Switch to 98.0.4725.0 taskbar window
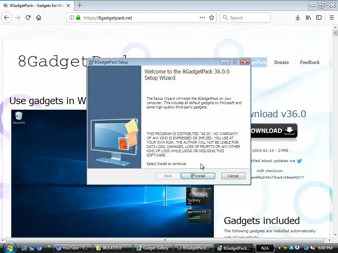Image resolution: width=338 pixels, height=253 pixels. 113,248
